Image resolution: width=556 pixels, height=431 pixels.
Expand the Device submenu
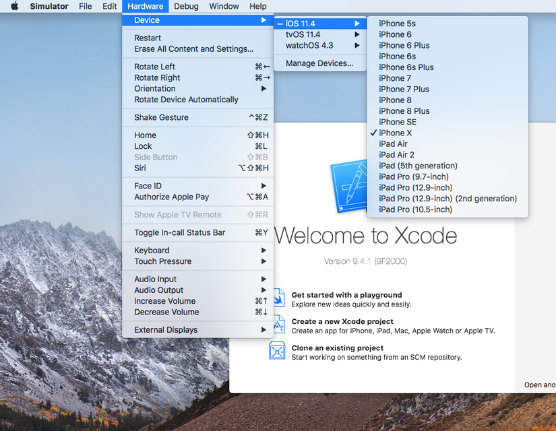(198, 20)
